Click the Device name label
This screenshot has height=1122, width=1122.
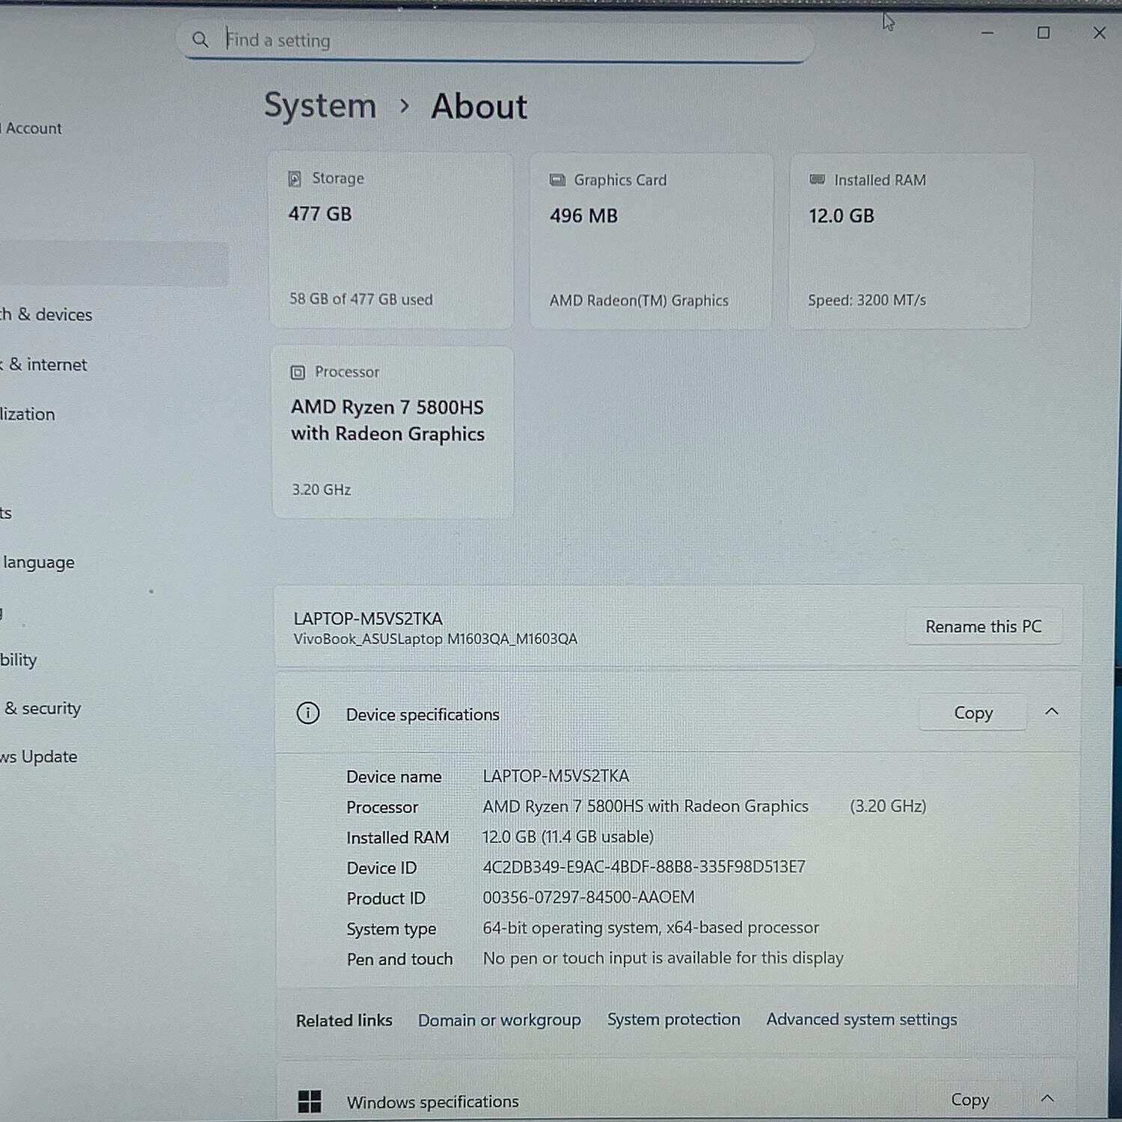[x=393, y=777]
